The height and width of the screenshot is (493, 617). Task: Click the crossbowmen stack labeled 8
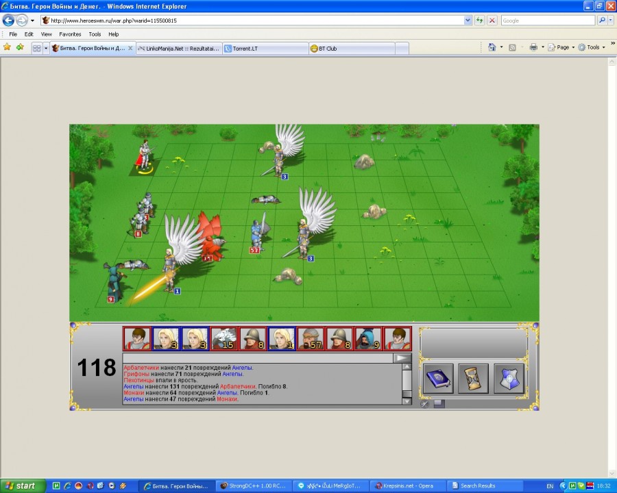140,223
